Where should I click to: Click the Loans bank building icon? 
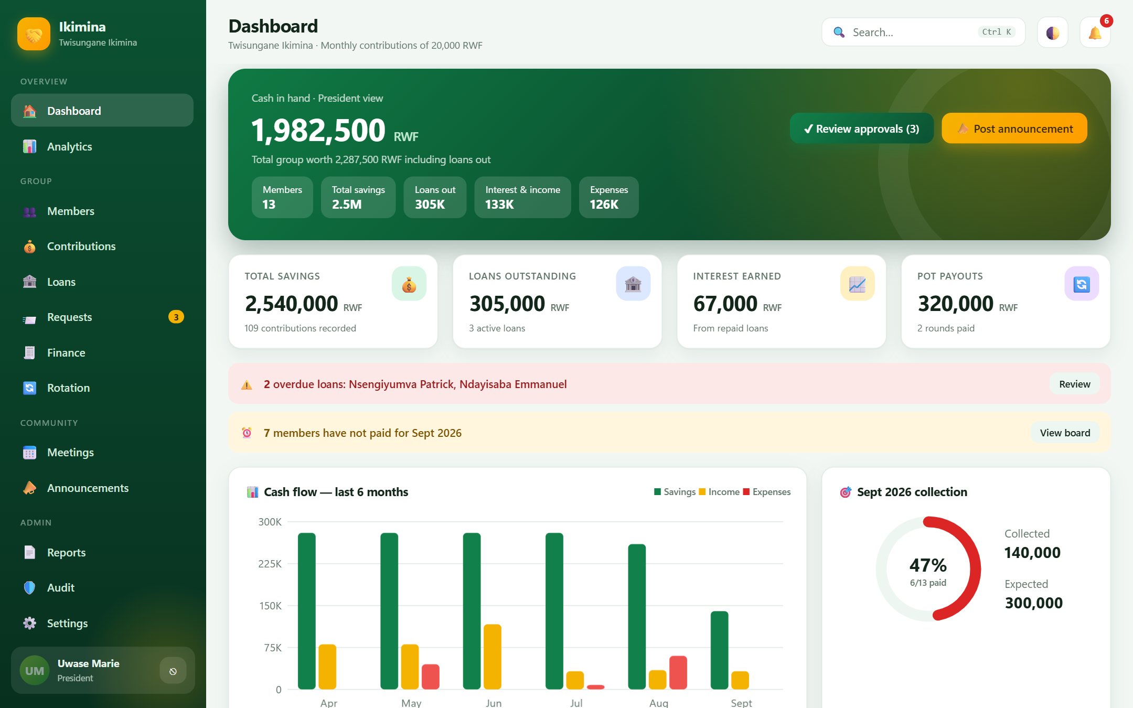pos(30,282)
